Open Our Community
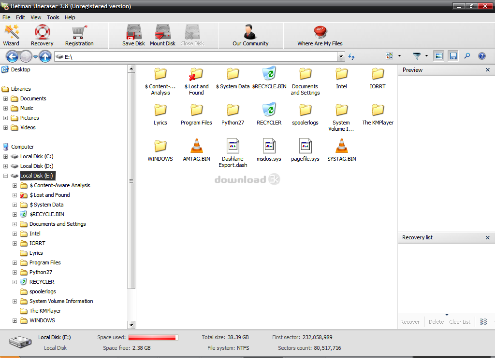This screenshot has height=358, width=495. click(x=250, y=35)
